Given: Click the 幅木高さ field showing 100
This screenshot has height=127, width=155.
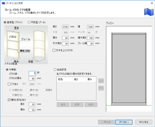Looking at the screenshot, I should [90, 38].
